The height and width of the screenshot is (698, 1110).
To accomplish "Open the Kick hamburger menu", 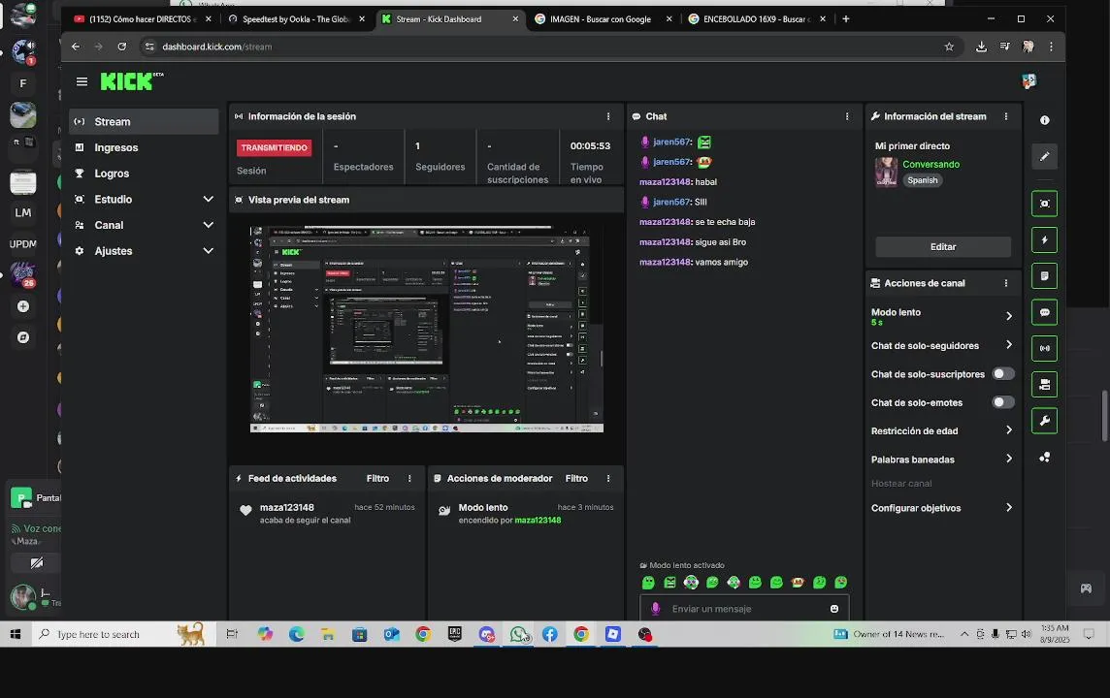I will [82, 82].
